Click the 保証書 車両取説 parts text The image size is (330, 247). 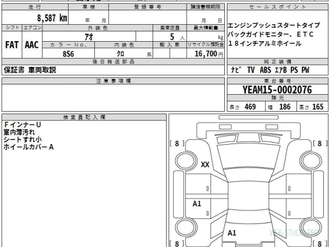(30, 70)
